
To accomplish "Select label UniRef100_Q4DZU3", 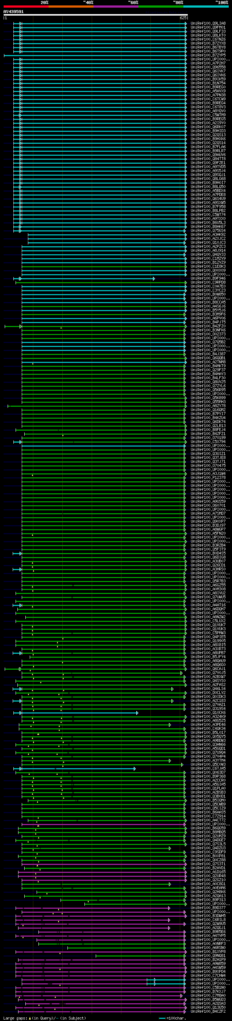I will pyautogui.click(x=208, y=848).
